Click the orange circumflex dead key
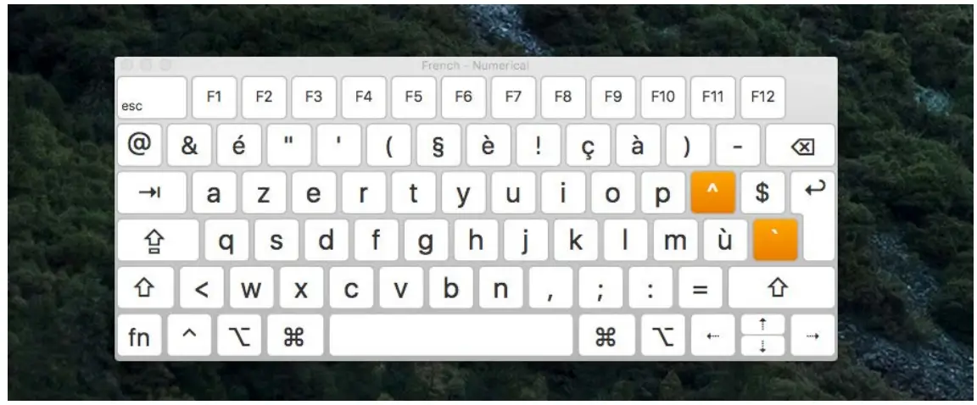This screenshot has width=977, height=405. click(712, 193)
